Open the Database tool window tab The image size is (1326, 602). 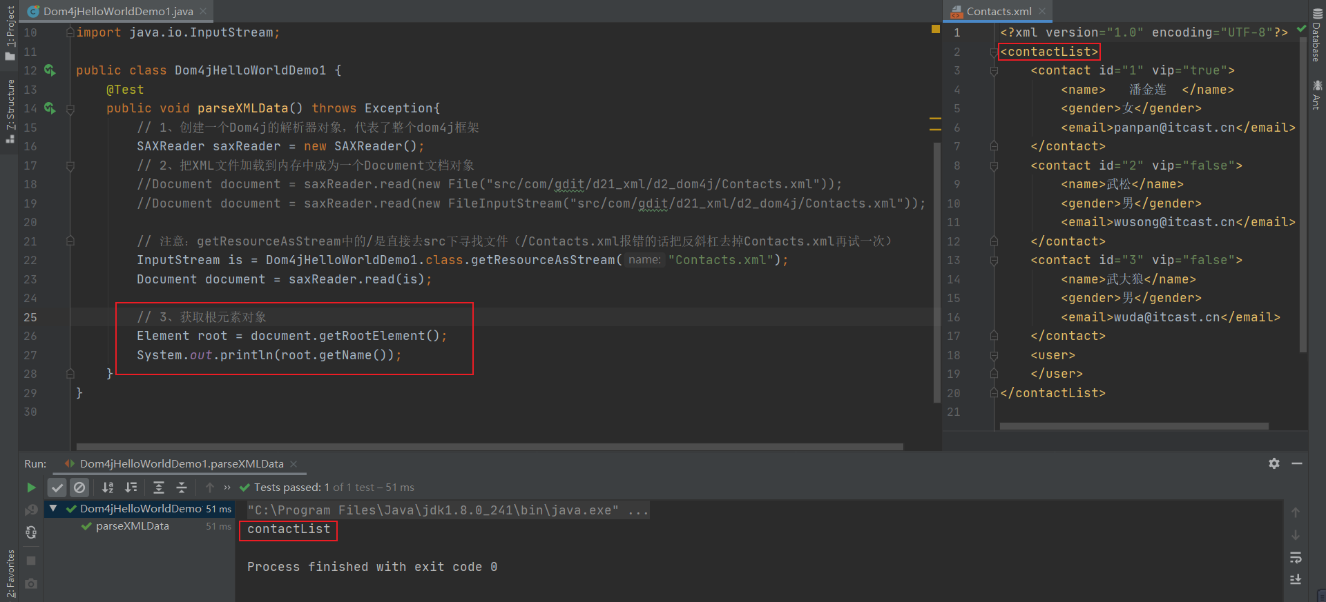[1316, 34]
